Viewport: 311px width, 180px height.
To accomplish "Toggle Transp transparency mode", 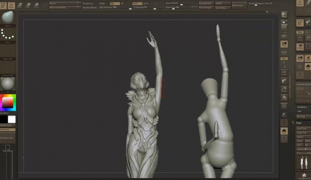I will [284, 114].
